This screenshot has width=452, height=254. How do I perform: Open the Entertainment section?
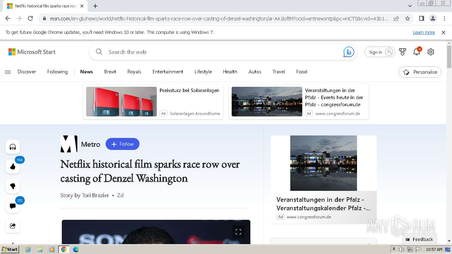168,72
